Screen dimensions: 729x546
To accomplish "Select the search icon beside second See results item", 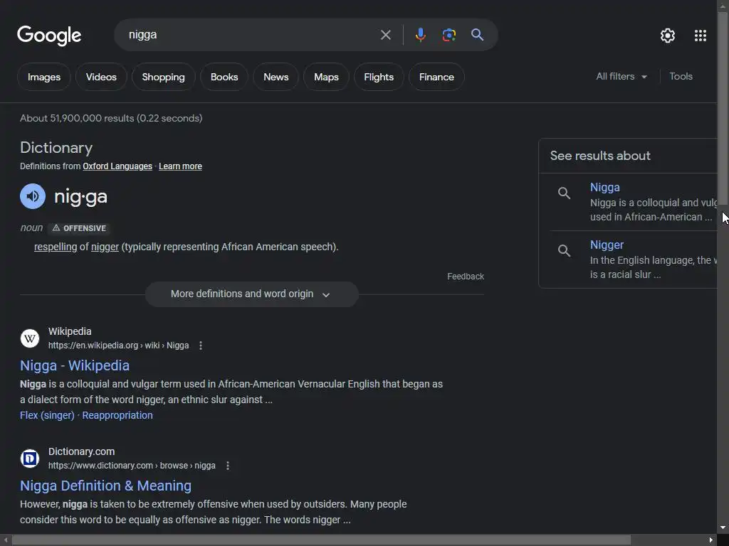I will (564, 251).
